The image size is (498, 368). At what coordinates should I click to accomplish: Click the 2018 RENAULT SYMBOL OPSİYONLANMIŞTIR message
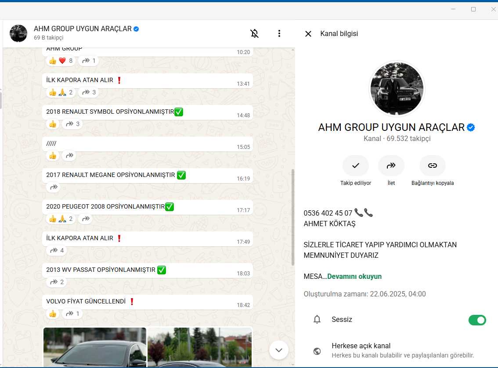[148, 112]
